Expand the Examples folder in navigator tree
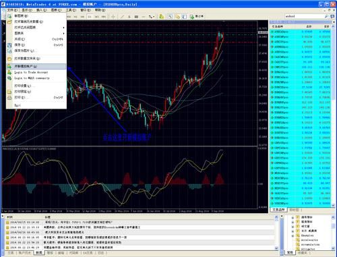 (293, 235)
